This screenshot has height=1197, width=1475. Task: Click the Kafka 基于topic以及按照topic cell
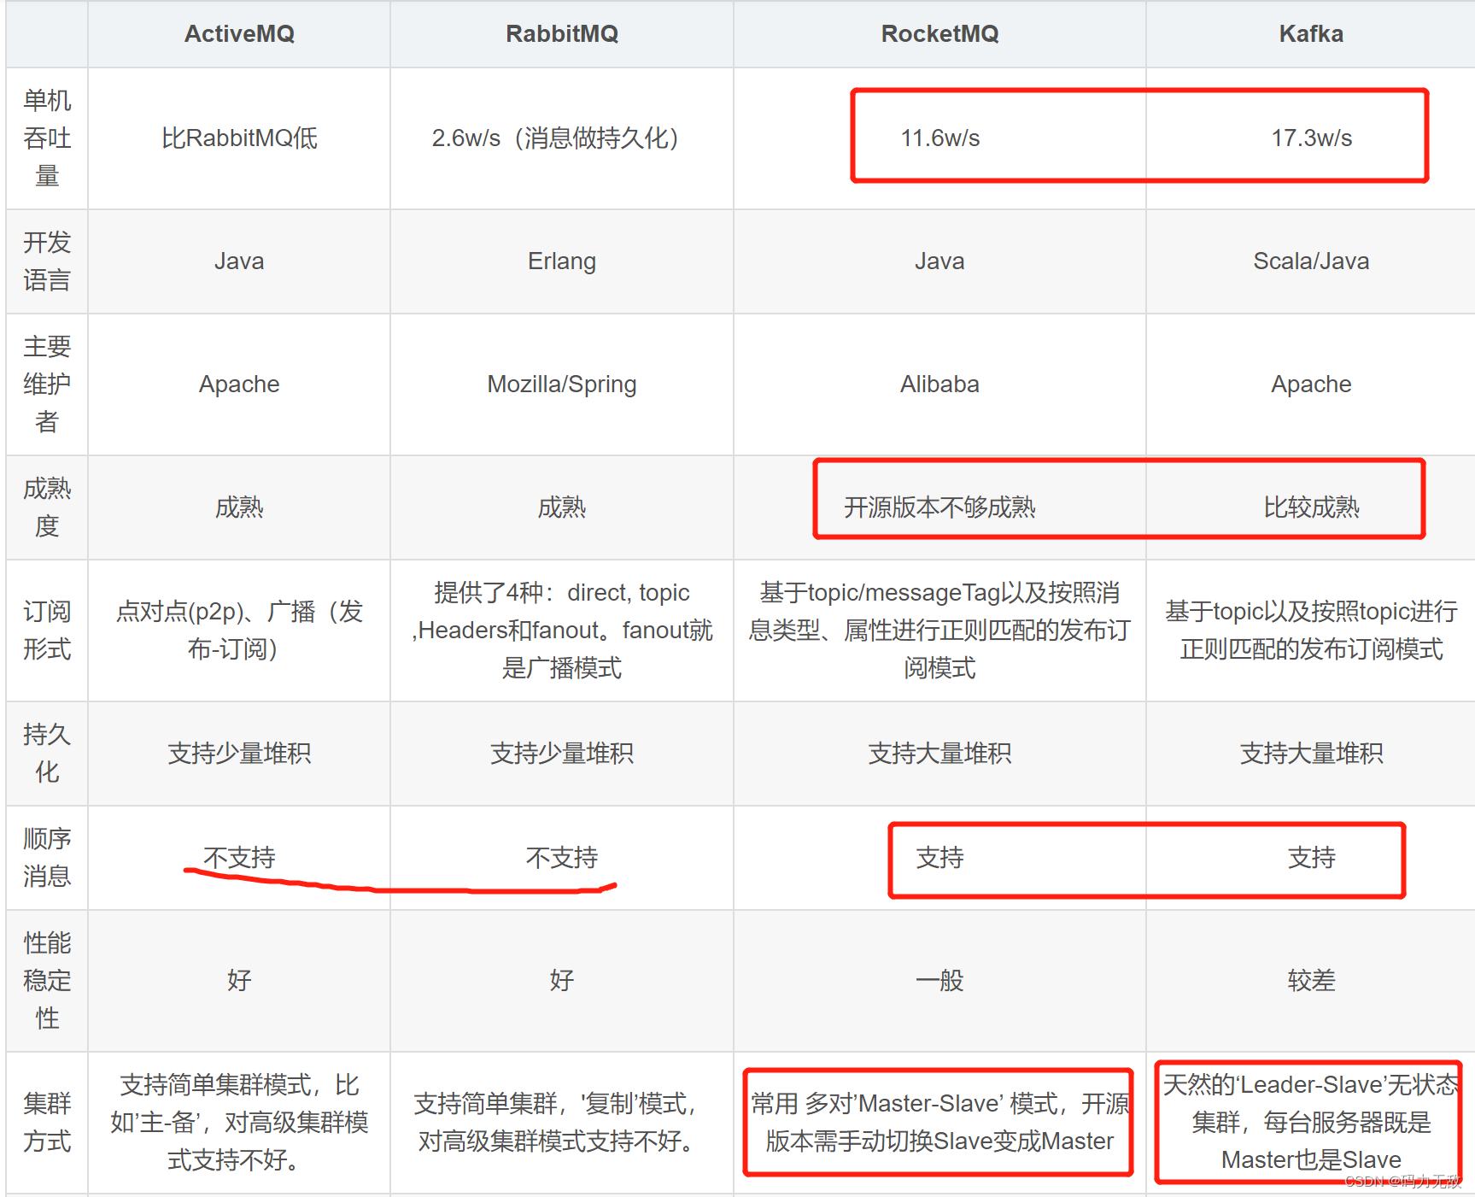point(1311,631)
